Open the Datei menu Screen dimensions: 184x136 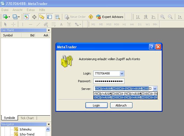pyautogui.click(x=5, y=10)
